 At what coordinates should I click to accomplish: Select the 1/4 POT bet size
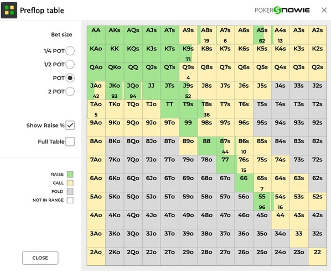tap(70, 51)
